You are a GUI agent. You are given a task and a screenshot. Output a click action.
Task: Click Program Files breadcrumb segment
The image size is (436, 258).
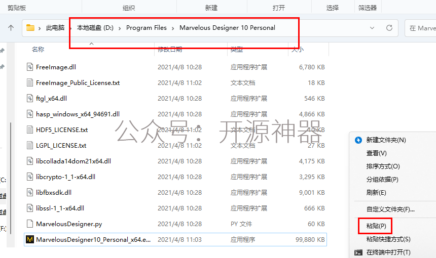click(146, 28)
